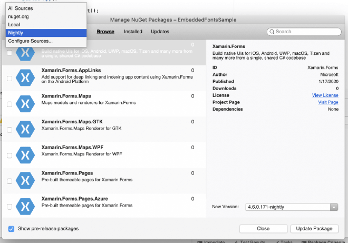
Task: Check the Xamarin.Forms.Maps.WPF package checkbox
Action: click(9, 155)
